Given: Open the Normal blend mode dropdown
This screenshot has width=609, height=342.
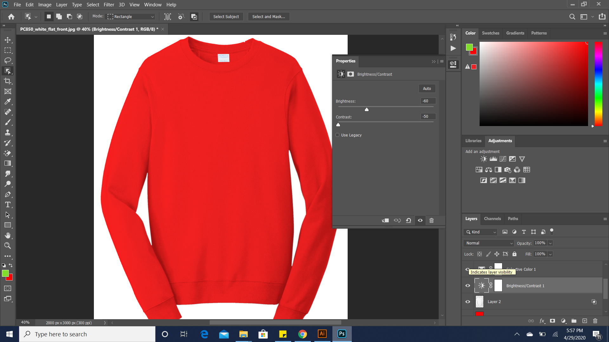Looking at the screenshot, I should [488, 243].
